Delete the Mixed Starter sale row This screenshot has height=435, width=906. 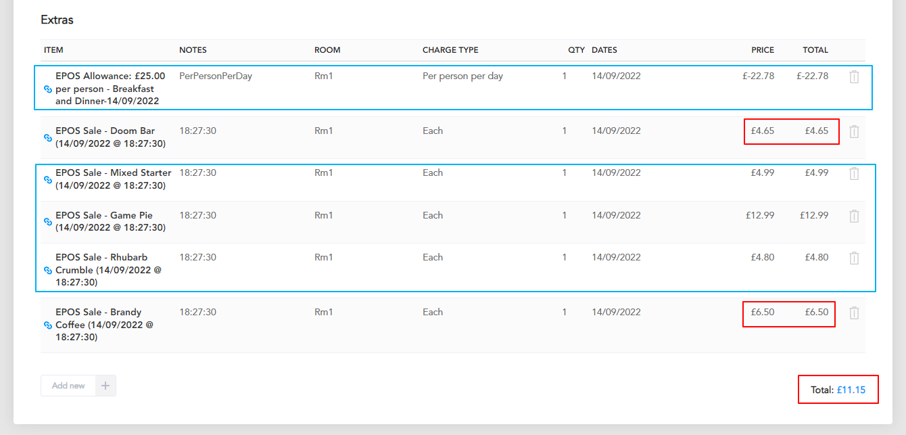tap(854, 173)
